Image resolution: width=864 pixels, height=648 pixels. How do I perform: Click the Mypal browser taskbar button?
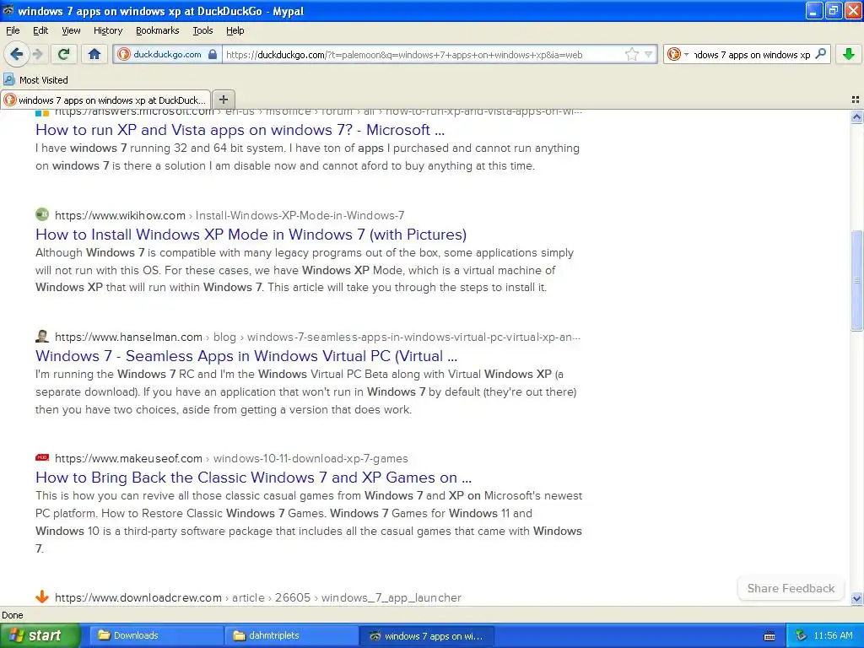(x=426, y=635)
